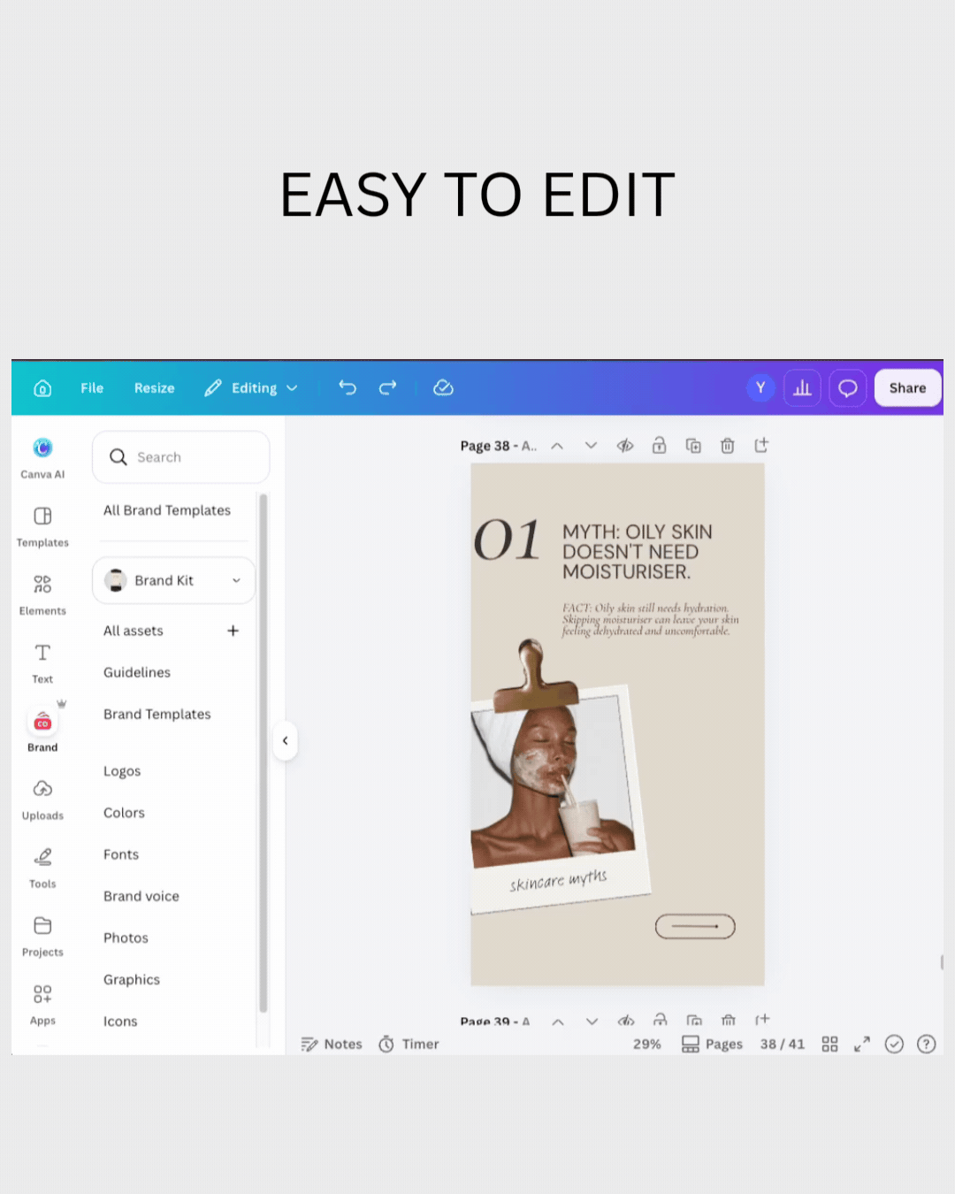Move Page 38 up with chevron
Screen dimensions: 955x1194
(557, 446)
